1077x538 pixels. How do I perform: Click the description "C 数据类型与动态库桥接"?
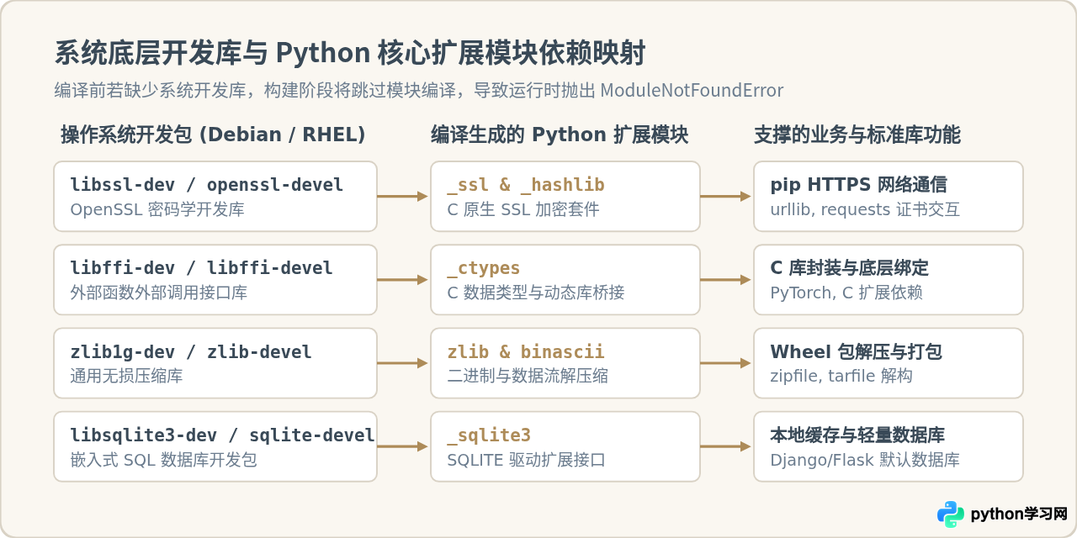tap(536, 293)
